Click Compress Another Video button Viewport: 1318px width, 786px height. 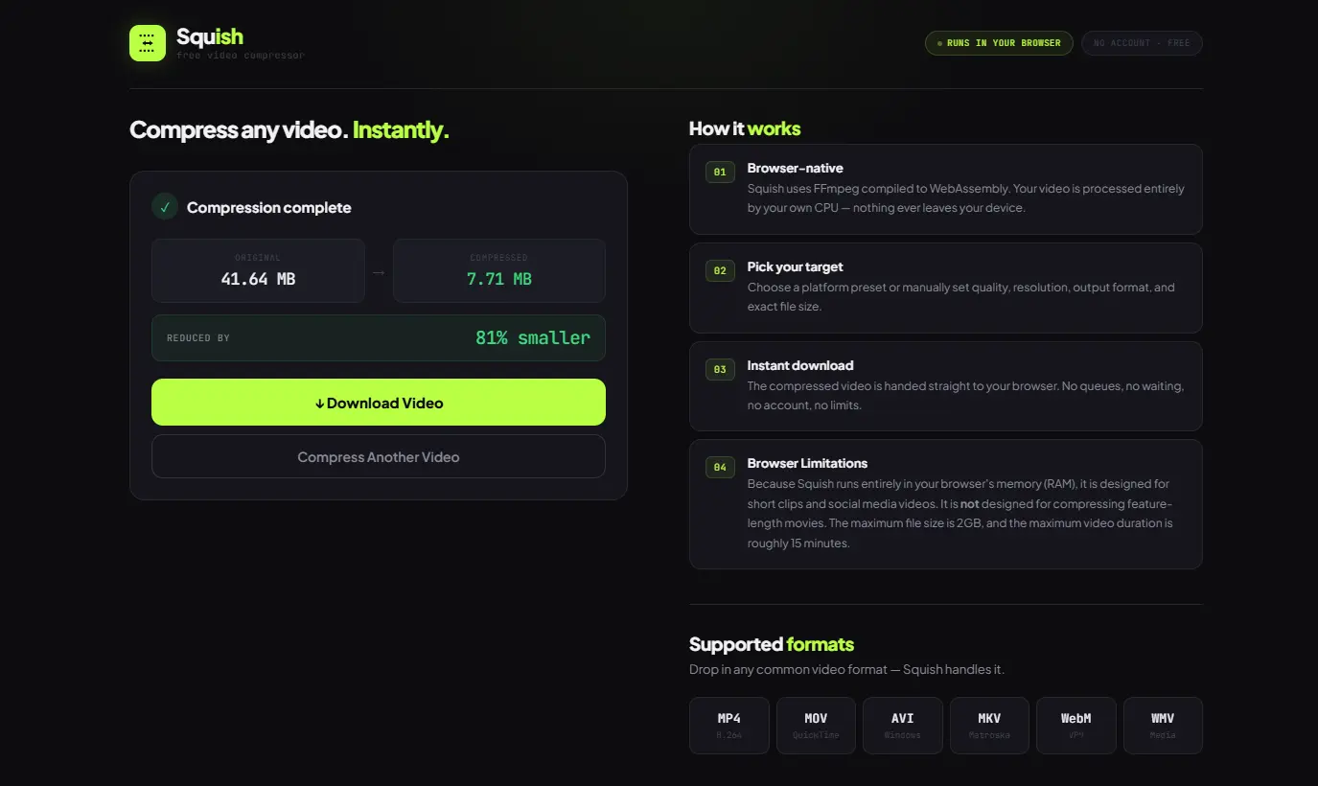[x=379, y=457]
